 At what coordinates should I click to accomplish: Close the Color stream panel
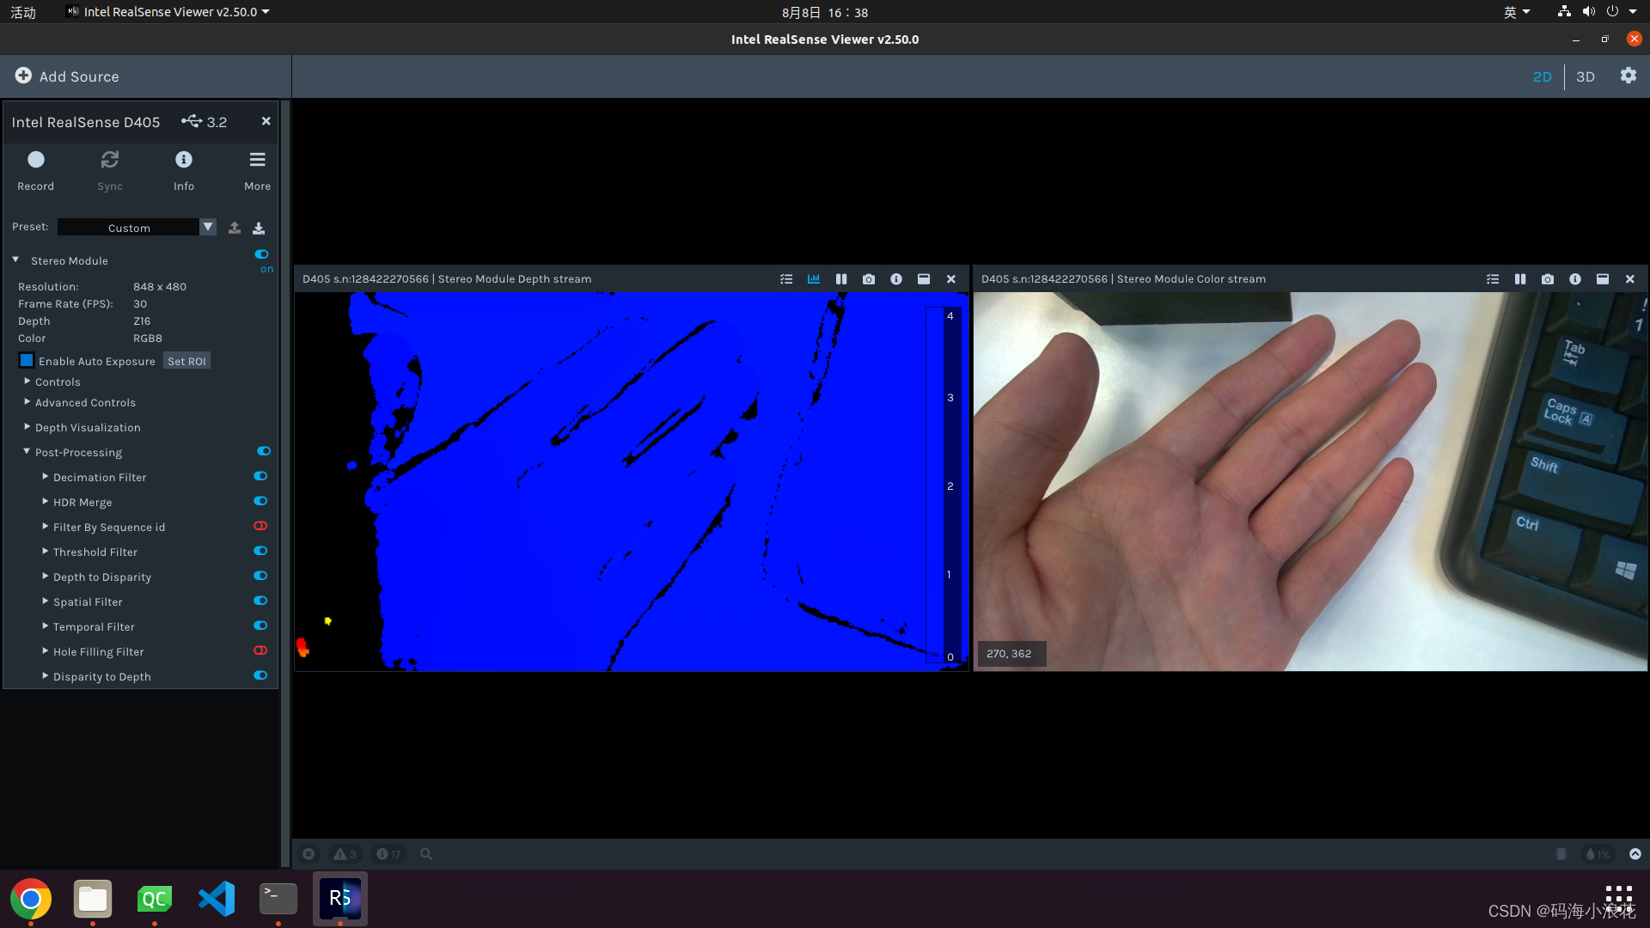click(x=1630, y=279)
